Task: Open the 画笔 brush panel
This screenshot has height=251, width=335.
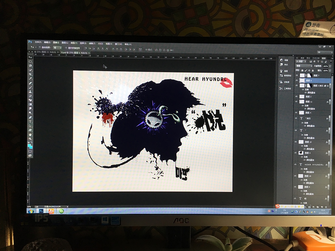Action: [x=284, y=71]
